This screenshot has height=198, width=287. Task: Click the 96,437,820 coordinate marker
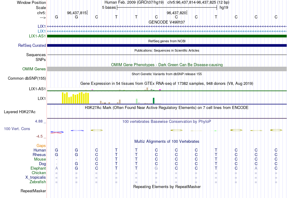pos(176,13)
